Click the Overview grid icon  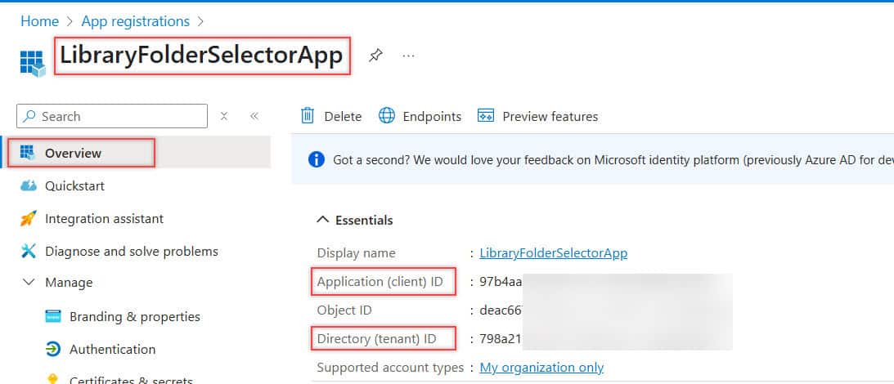[27, 153]
